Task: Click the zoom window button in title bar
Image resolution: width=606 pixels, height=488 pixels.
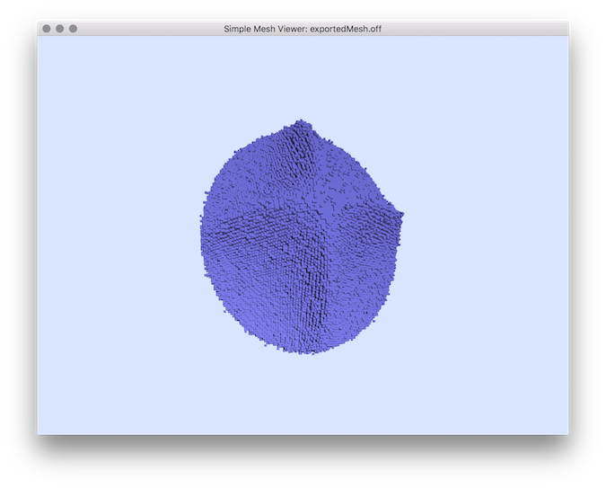Action: 74,29
